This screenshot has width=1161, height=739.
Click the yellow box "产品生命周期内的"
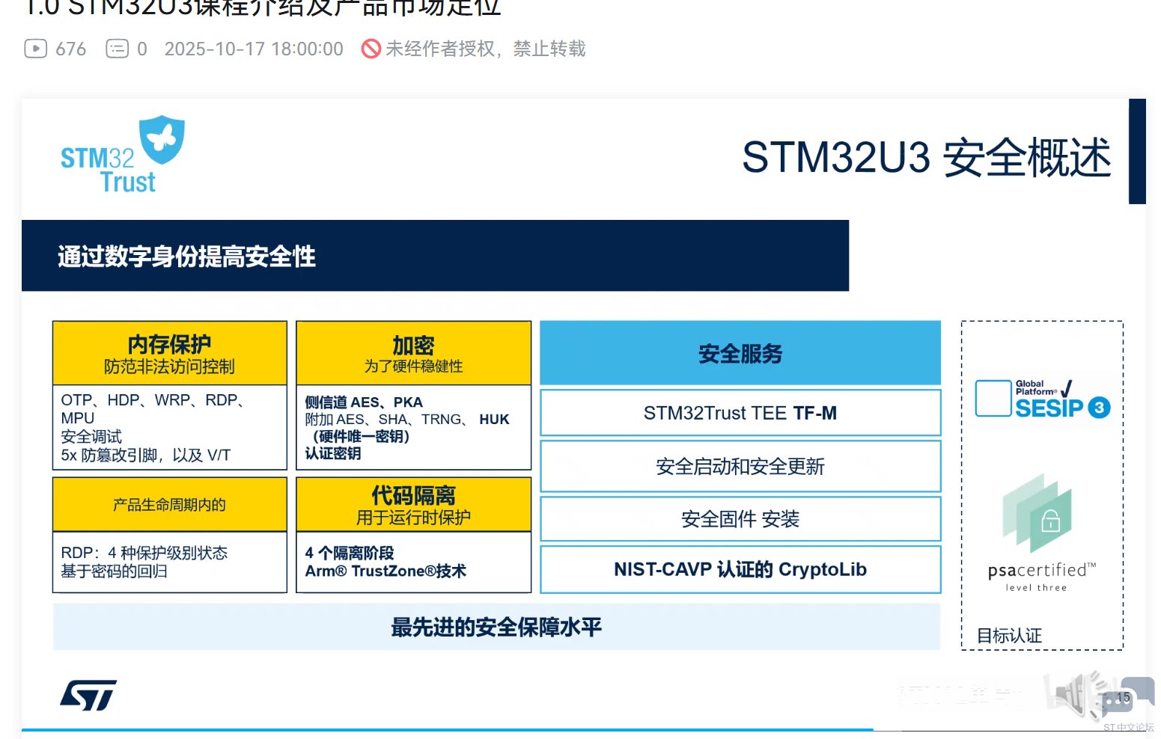(x=170, y=505)
